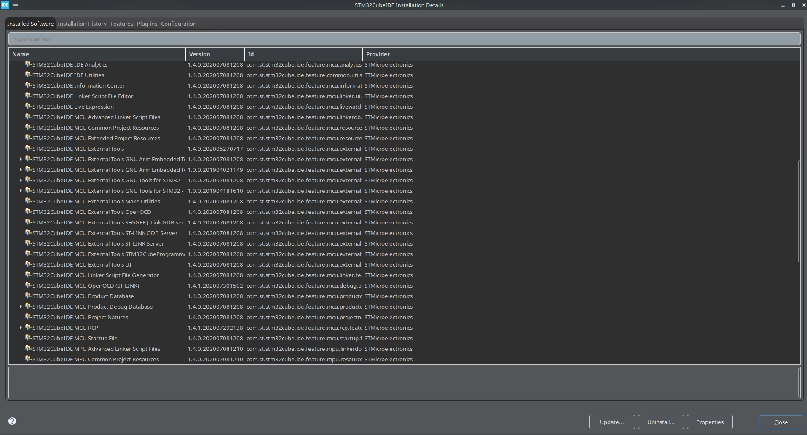Screen dimensions: 807x435
Task: Click the Live Expression feature icon
Action: point(28,107)
